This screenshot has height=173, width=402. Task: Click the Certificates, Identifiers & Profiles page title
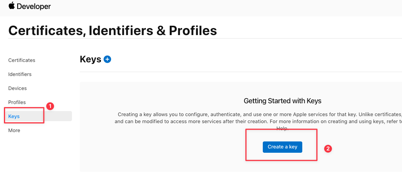pyautogui.click(x=113, y=31)
